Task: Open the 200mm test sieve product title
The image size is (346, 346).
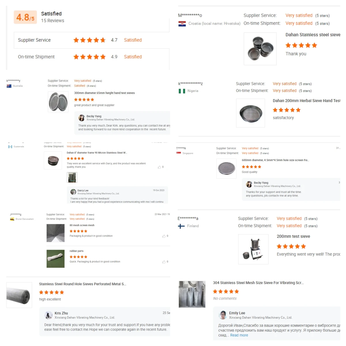Action: (x=293, y=236)
